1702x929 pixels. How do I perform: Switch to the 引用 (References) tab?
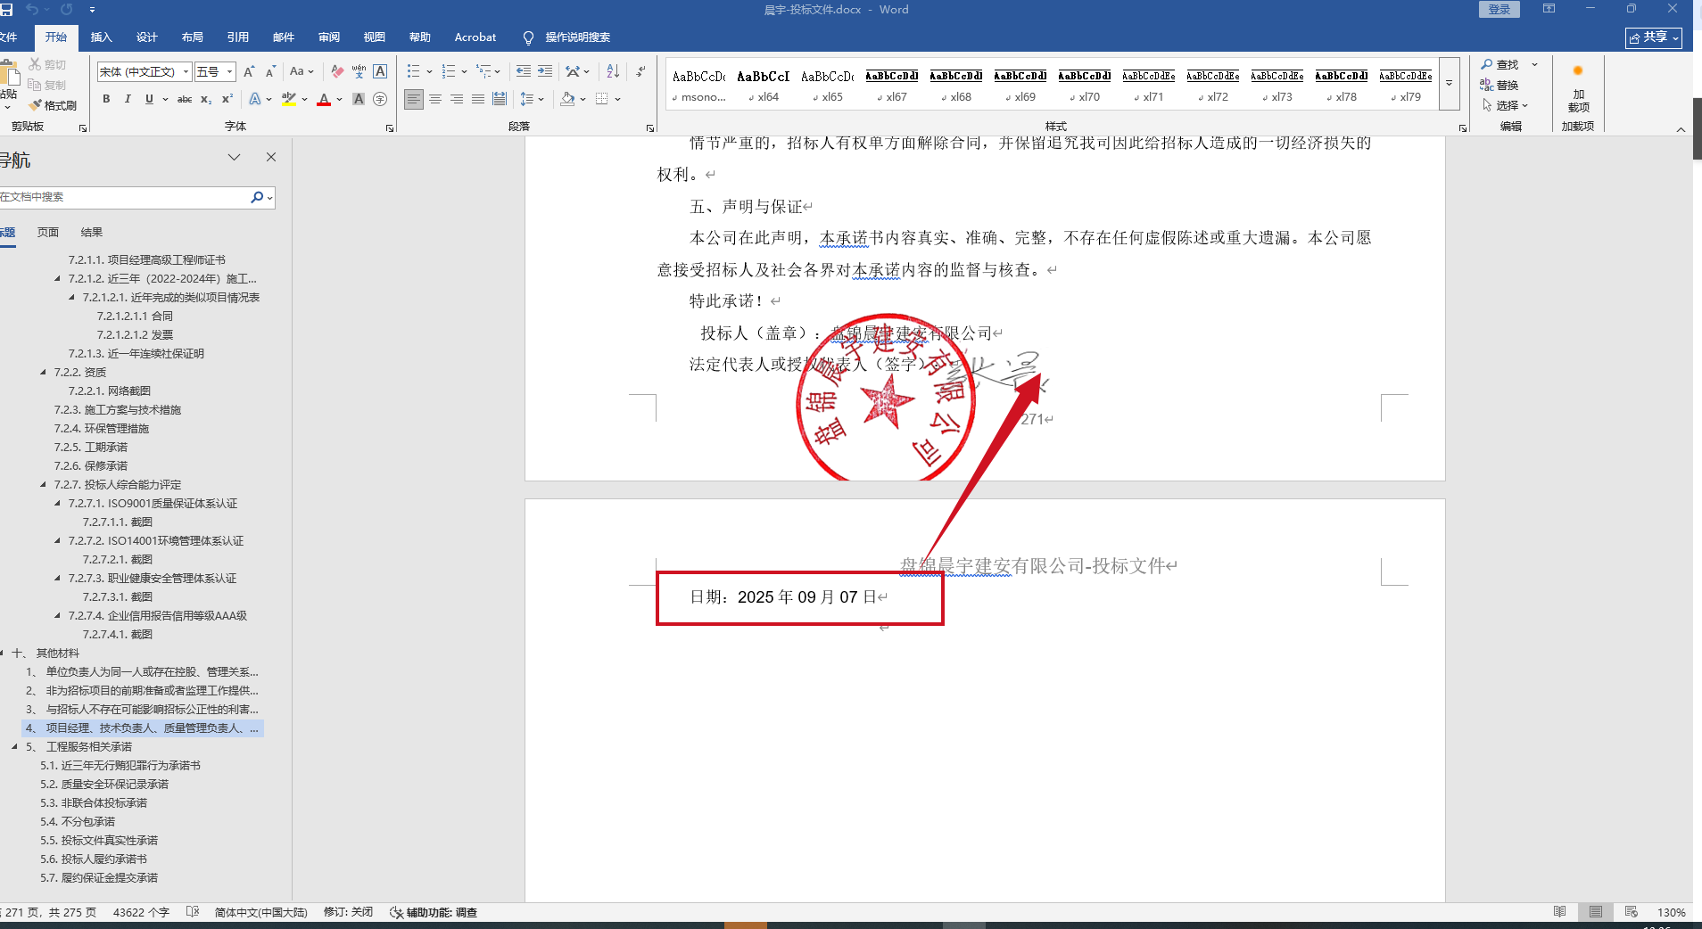[x=238, y=37]
